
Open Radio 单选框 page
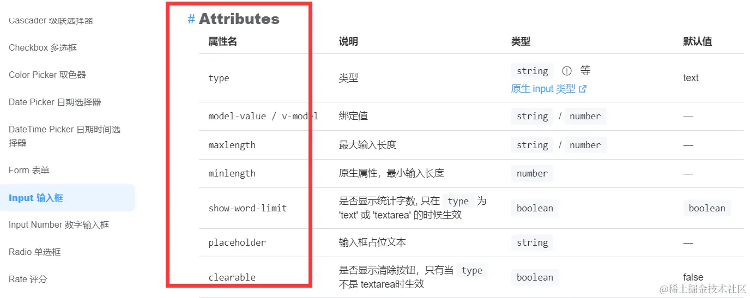[35, 252]
